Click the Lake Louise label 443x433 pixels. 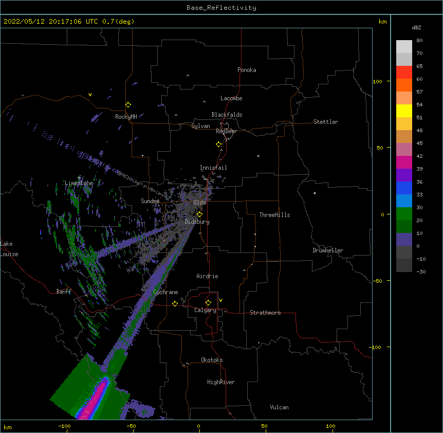pos(9,249)
